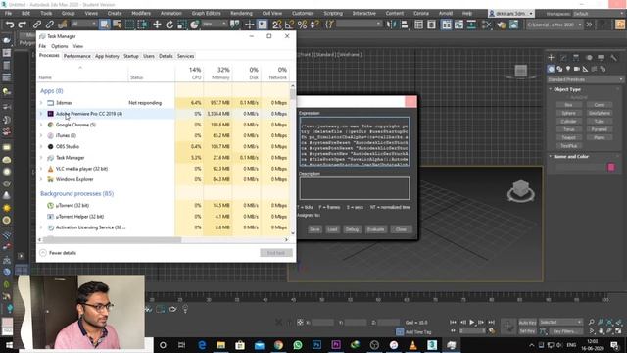Expand the 3dsmax process row
This screenshot has width=627, height=353.
[41, 103]
